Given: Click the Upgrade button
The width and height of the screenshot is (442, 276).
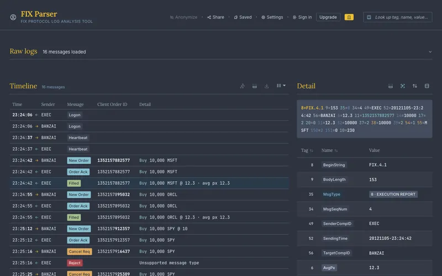Looking at the screenshot, I should pos(328,17).
